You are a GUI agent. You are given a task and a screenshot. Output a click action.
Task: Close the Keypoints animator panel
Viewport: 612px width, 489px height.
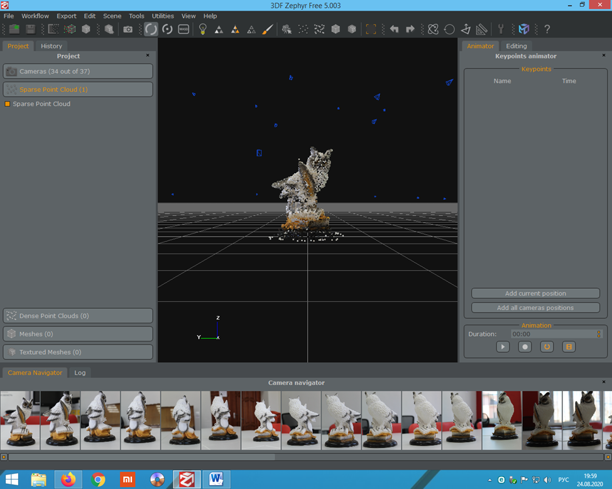(x=604, y=55)
